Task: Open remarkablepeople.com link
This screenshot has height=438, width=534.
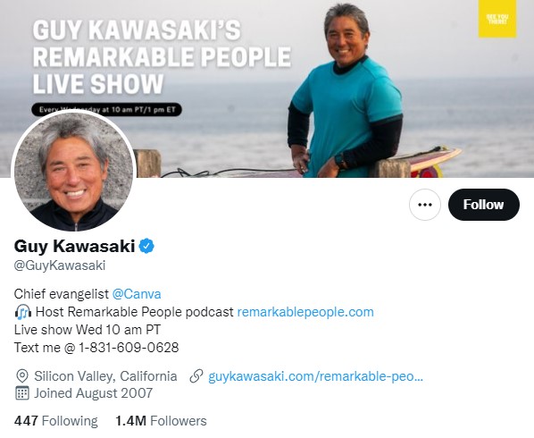Action: click(x=305, y=312)
